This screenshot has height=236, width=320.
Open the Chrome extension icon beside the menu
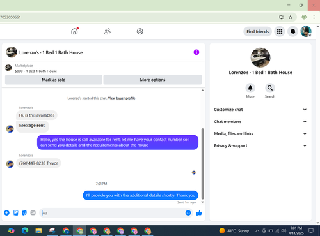(304, 17)
